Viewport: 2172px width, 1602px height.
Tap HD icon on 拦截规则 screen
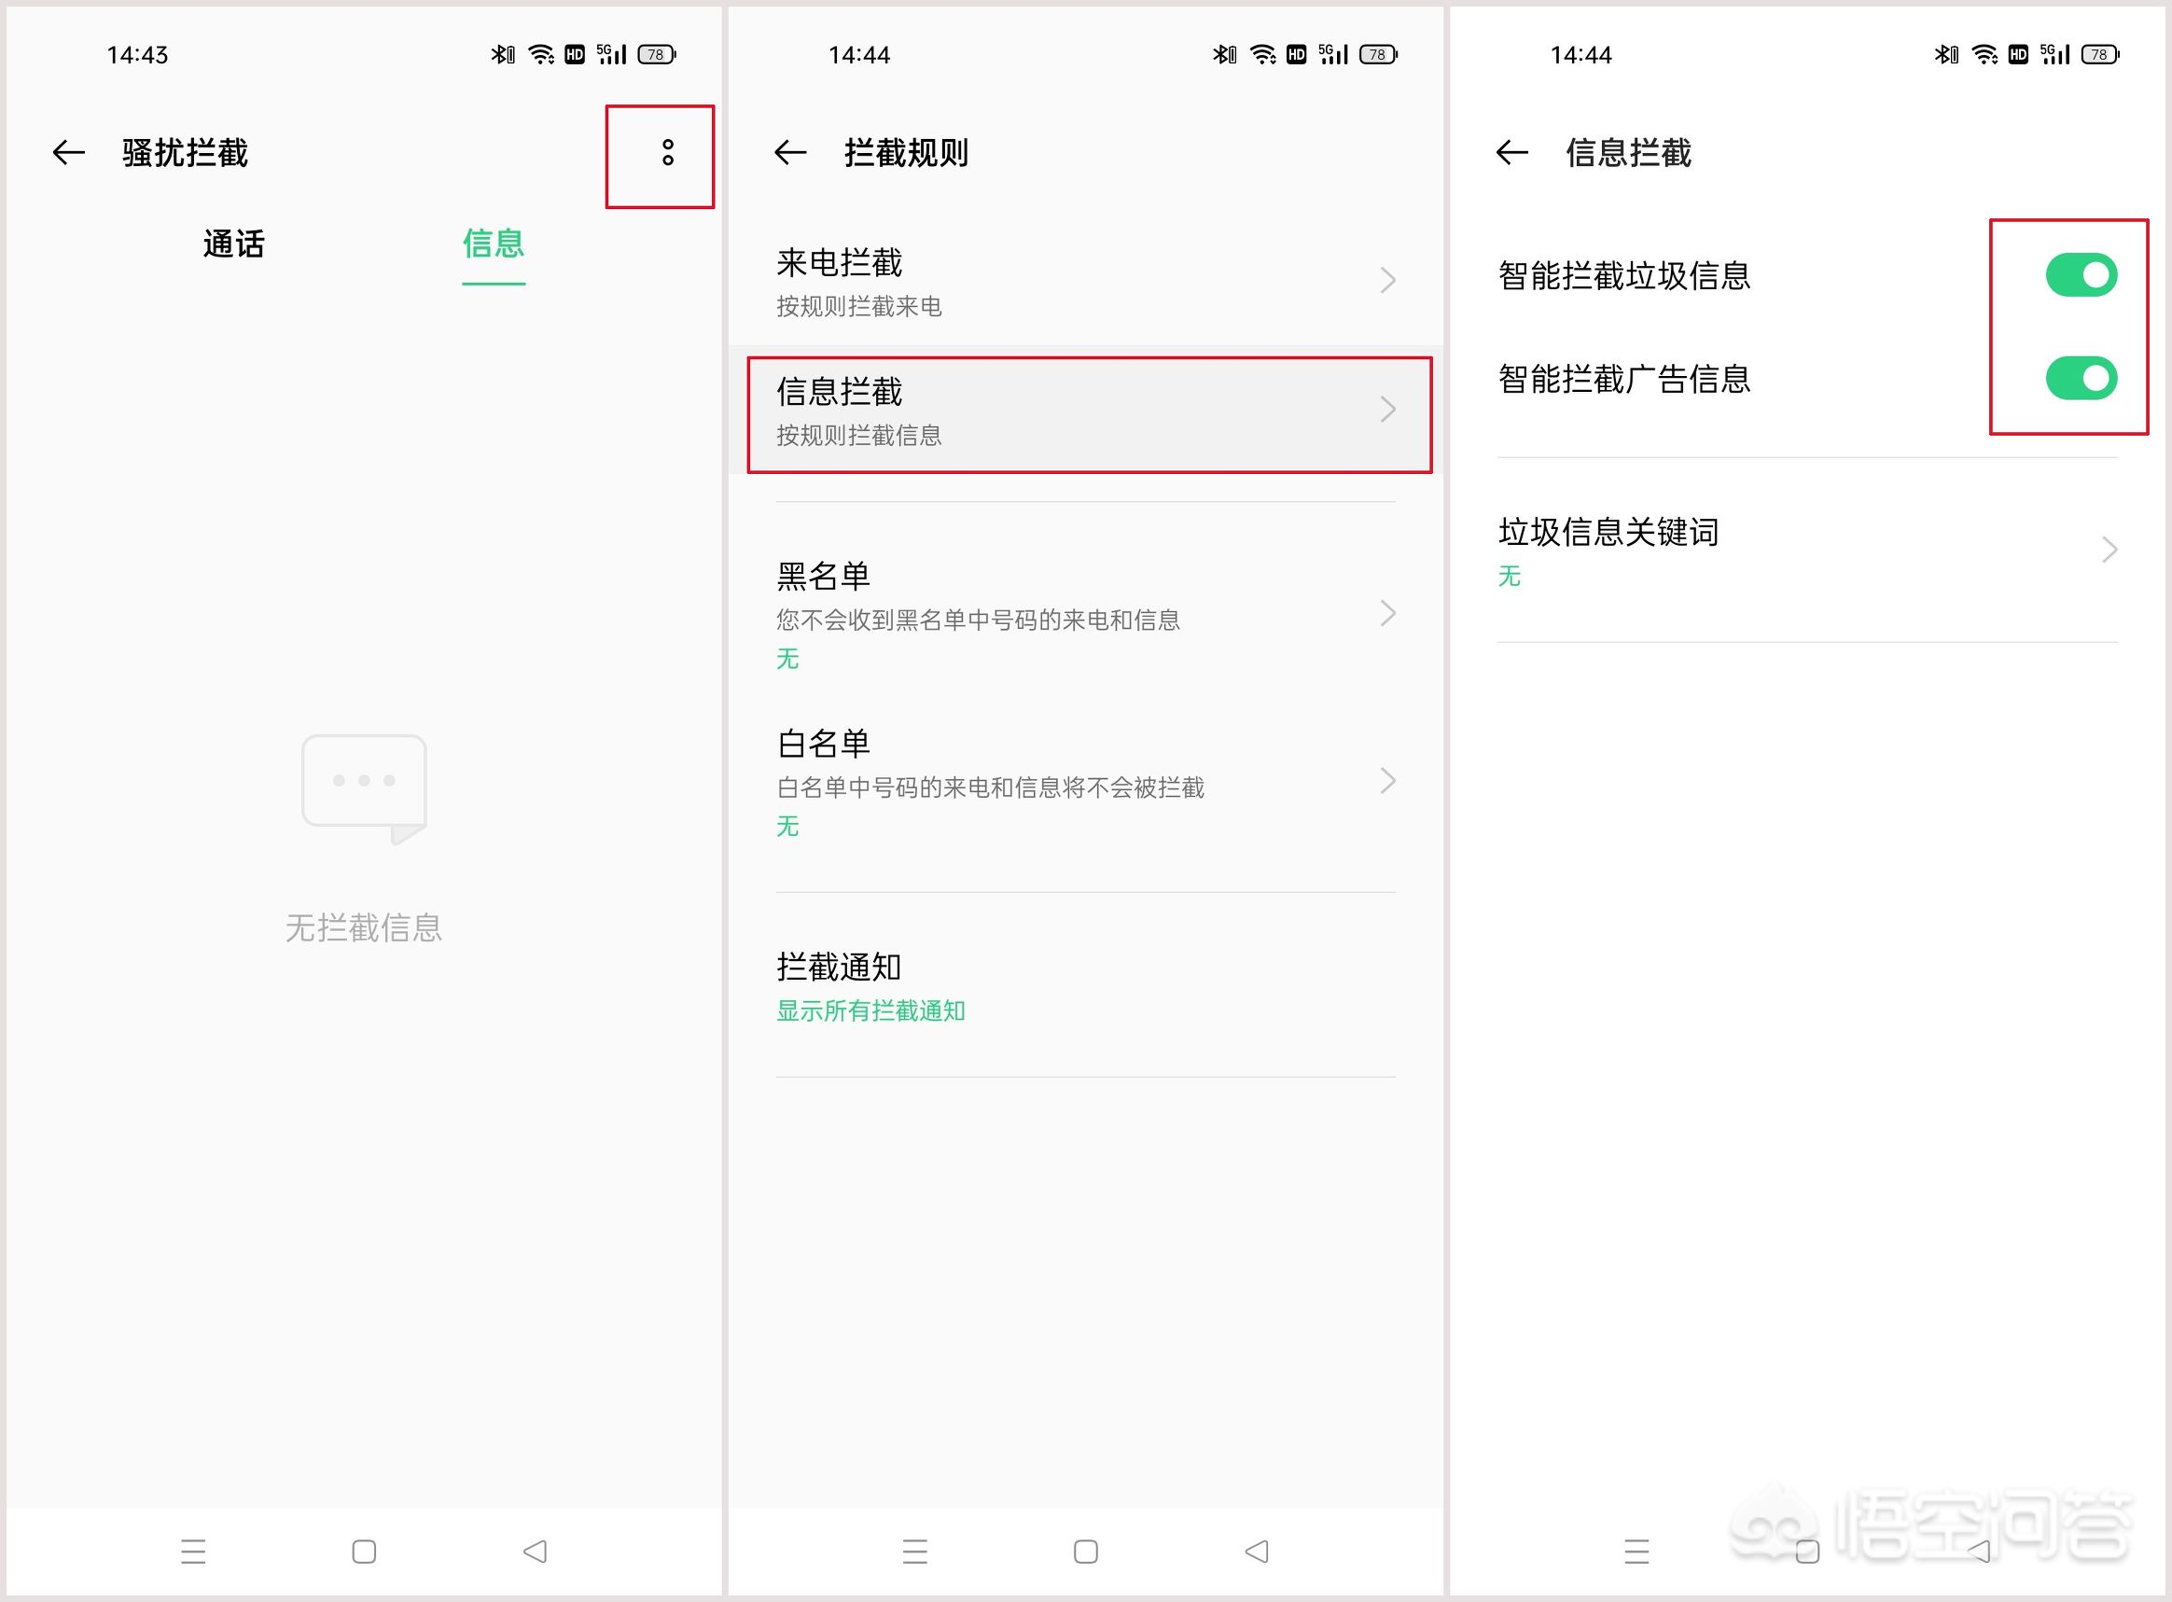point(1297,54)
